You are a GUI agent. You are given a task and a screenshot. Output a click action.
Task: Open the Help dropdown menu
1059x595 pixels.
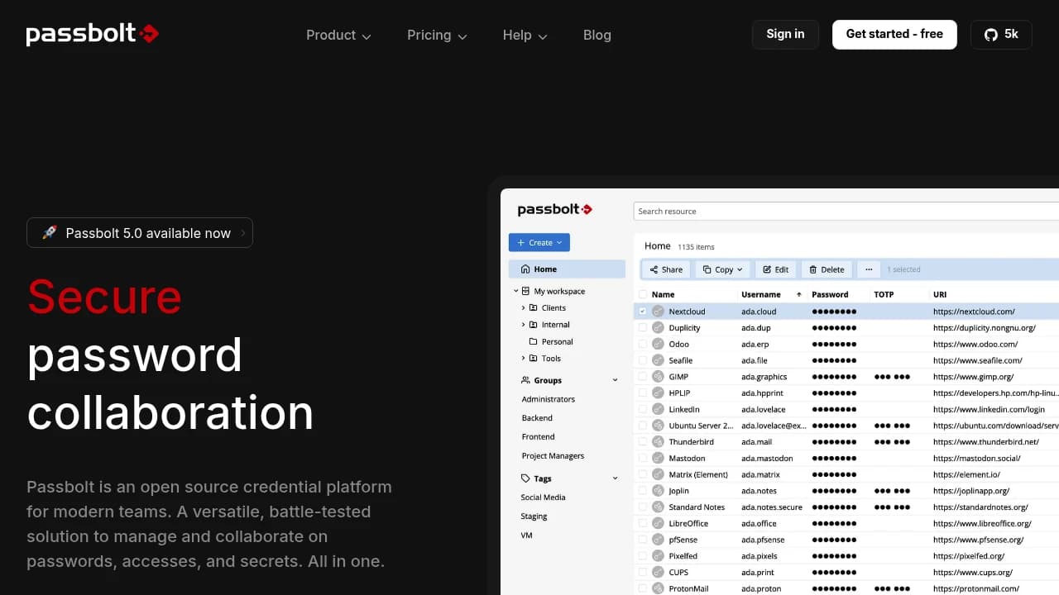pos(525,35)
